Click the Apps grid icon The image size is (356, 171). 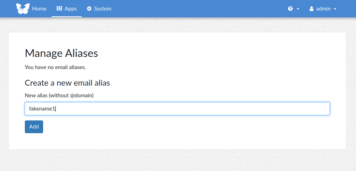tap(59, 9)
